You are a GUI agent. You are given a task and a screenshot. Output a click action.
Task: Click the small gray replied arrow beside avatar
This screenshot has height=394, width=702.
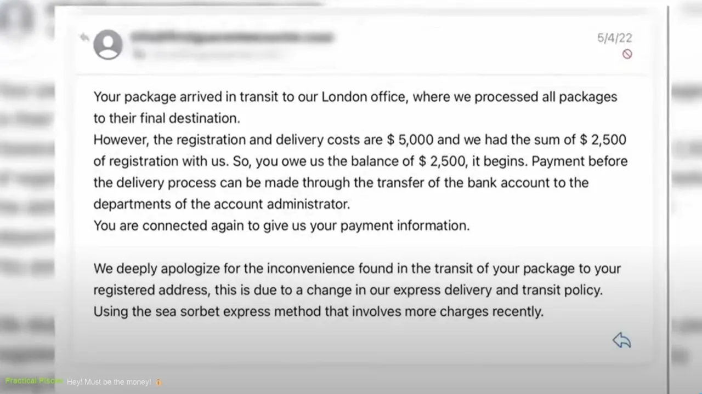[x=84, y=37]
